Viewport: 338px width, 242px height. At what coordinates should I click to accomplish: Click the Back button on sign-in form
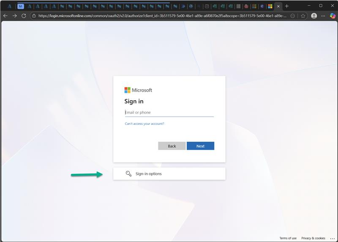[172, 146]
